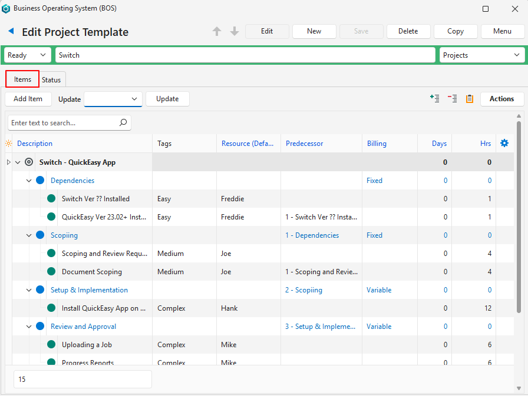Open the grid column settings gear
Screen dimensions: 528x396
(504, 143)
